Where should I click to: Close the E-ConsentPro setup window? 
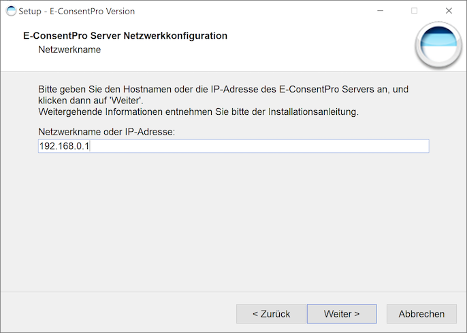point(449,11)
